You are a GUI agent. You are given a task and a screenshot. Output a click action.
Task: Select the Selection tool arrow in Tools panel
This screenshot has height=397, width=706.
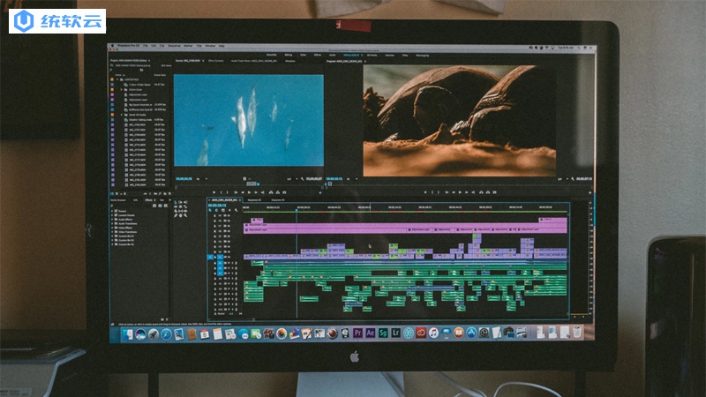point(176,203)
